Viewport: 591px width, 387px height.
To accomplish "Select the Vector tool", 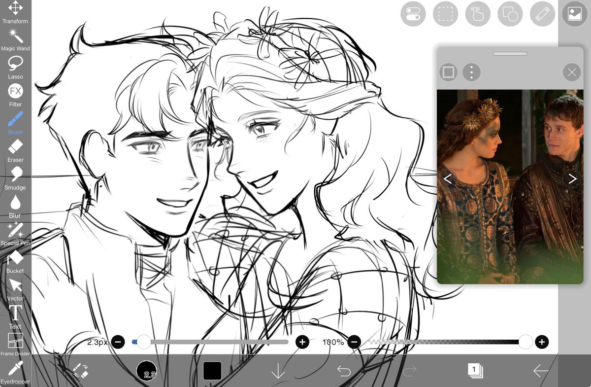I will click(x=15, y=289).
